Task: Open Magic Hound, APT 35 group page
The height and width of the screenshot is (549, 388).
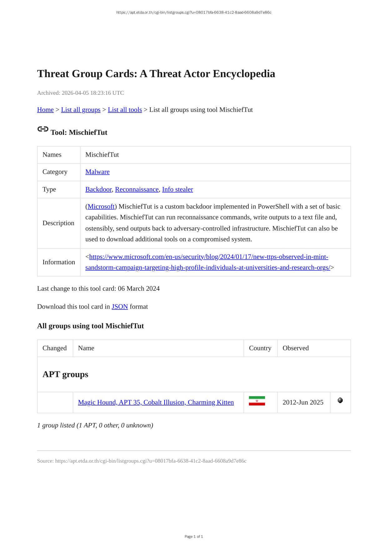Action: (x=156, y=402)
